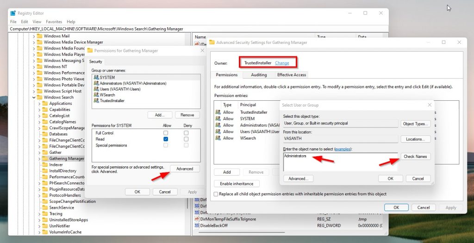Expand the Windows NT tree node
The width and height of the screenshot is (474, 243).
pyautogui.click(x=33, y=67)
